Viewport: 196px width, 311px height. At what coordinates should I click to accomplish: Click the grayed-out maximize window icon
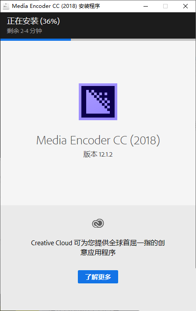tap(165, 6)
